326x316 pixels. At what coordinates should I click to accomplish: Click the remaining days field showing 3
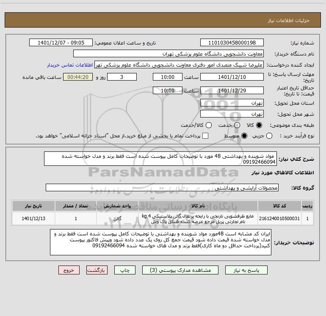point(122,77)
